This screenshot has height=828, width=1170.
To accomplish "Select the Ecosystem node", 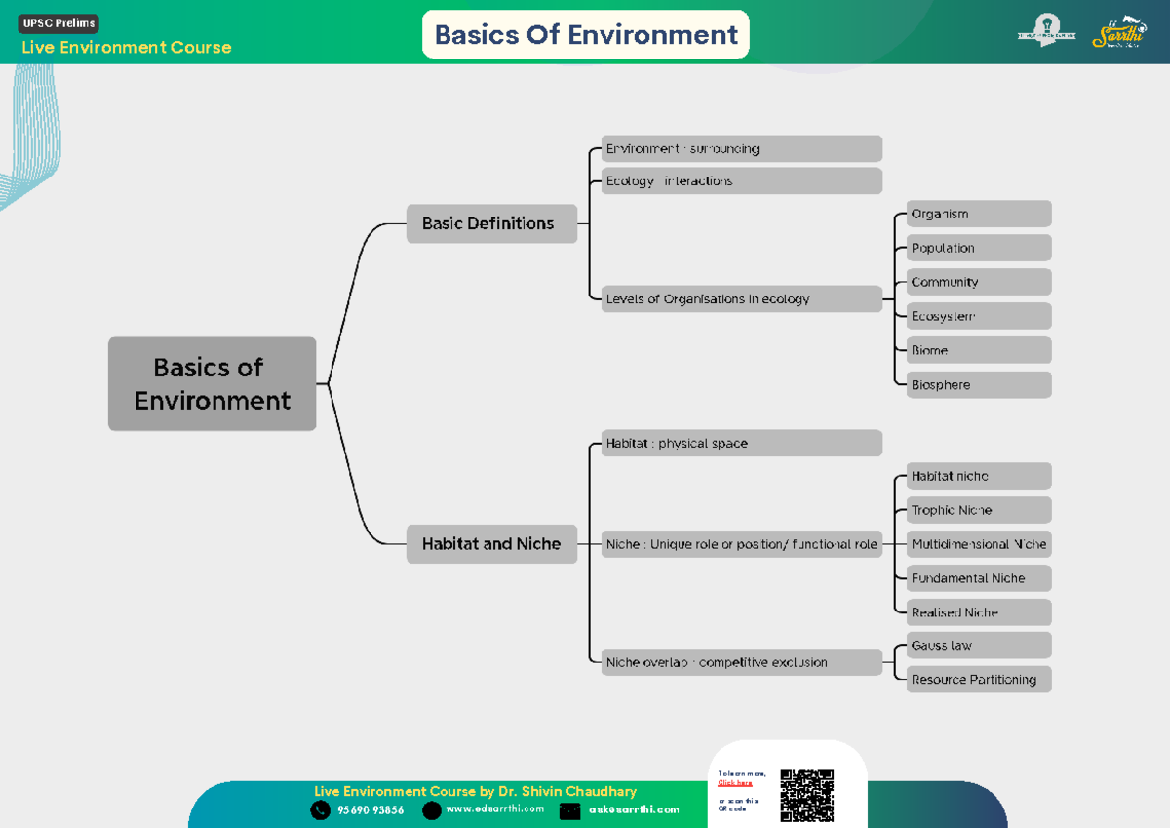I will (x=978, y=315).
